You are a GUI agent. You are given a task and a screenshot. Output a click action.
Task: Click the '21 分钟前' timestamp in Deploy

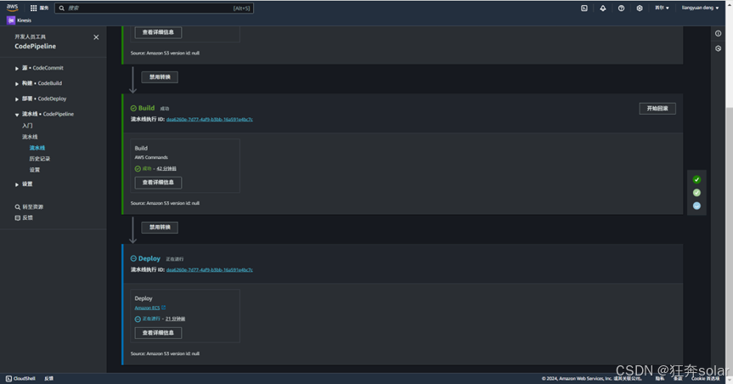(175, 319)
